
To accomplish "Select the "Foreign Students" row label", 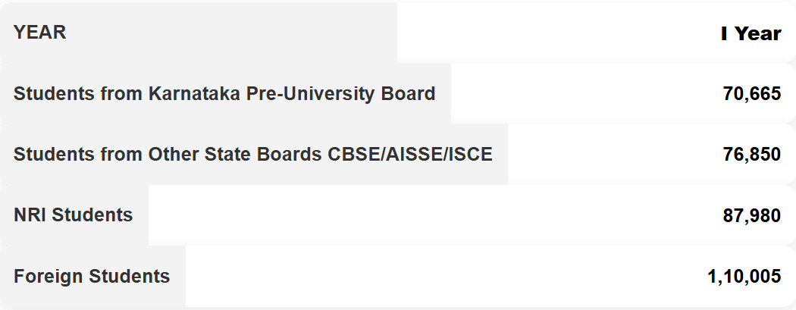I will coord(92,276).
